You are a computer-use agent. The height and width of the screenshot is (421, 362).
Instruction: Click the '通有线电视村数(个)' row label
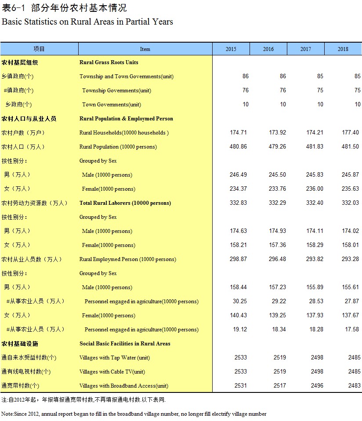click(26, 372)
